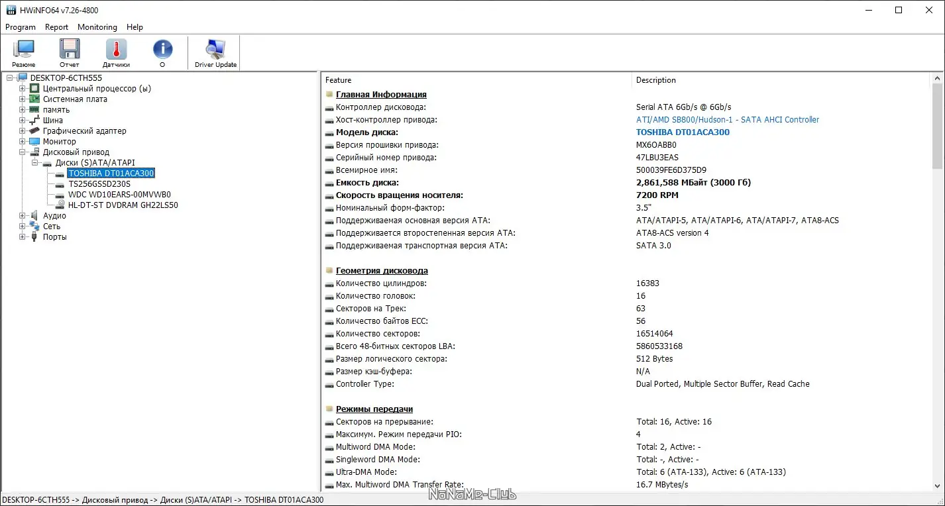This screenshot has height=506, width=945.
Task: Click the computer icon beside DESKTOP-6CTH555
Action: point(23,78)
